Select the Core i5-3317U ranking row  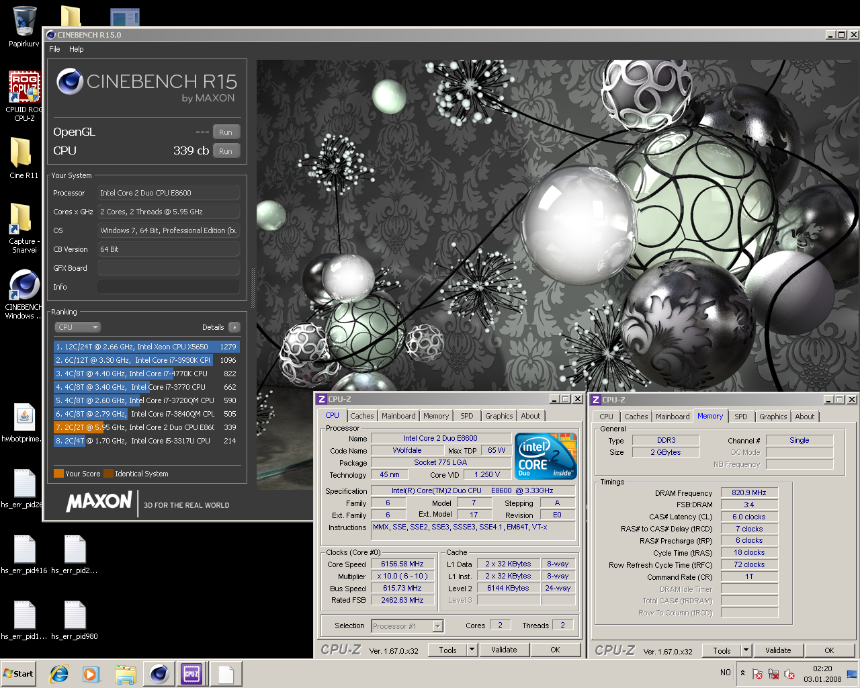[146, 441]
